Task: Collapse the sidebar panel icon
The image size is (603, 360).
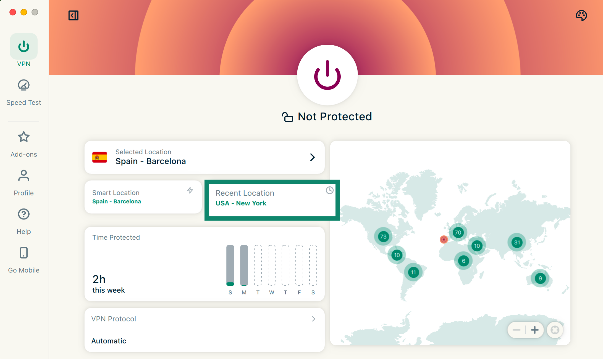Action: click(73, 15)
